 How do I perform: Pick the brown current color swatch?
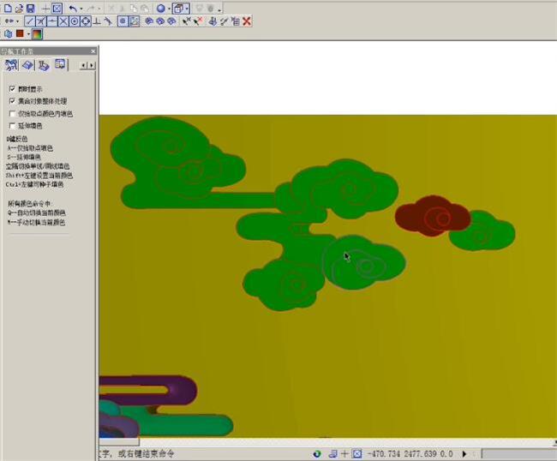click(20, 34)
